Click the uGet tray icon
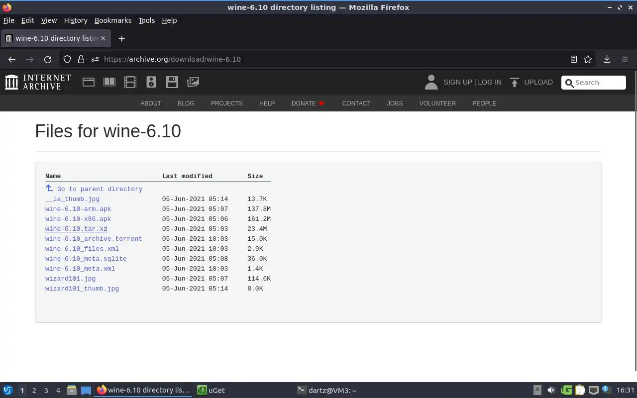Viewport: 637px width, 398px height. 566,391
